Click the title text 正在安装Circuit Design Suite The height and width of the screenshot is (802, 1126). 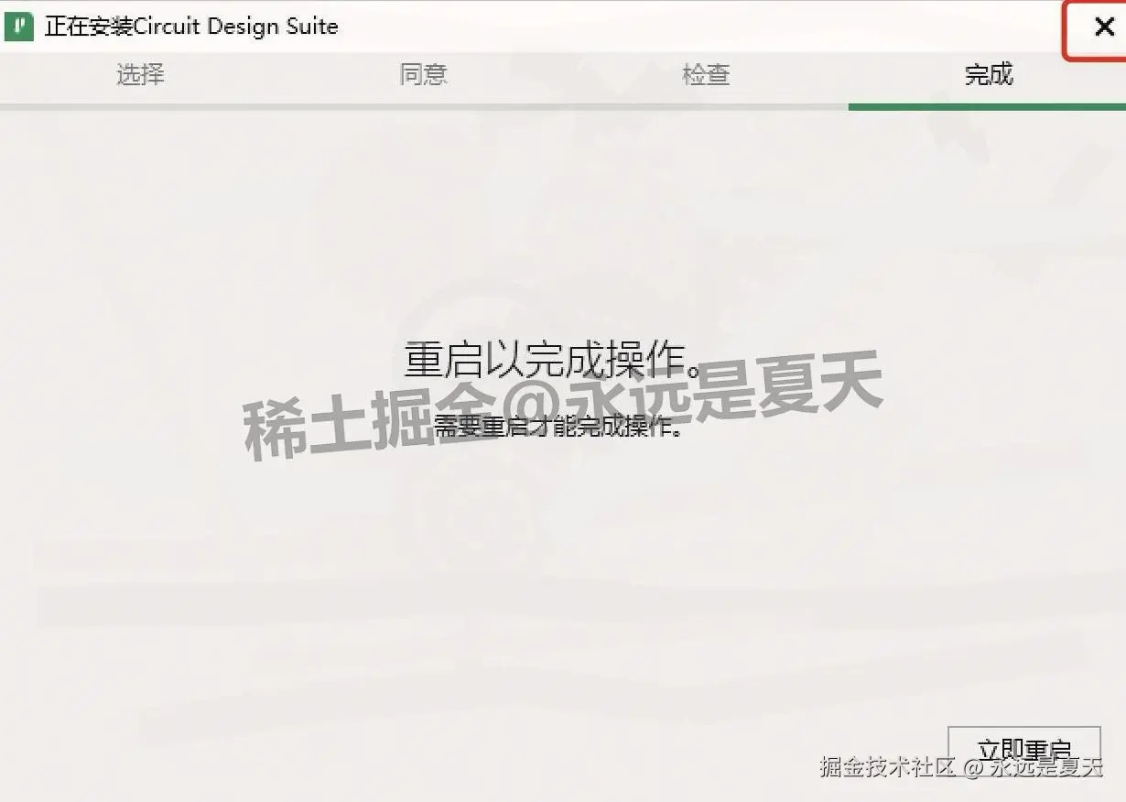click(191, 26)
